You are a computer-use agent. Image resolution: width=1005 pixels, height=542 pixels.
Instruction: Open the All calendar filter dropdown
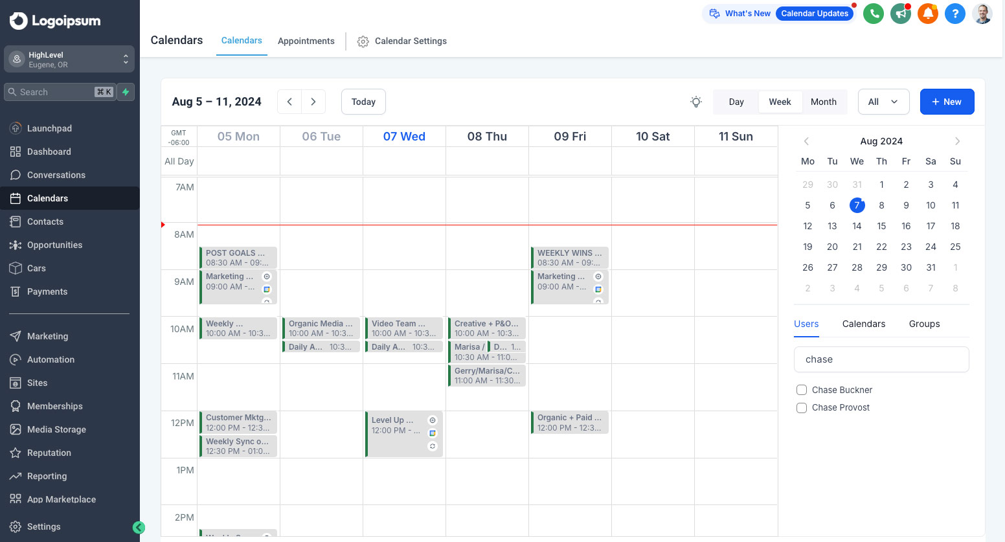883,102
